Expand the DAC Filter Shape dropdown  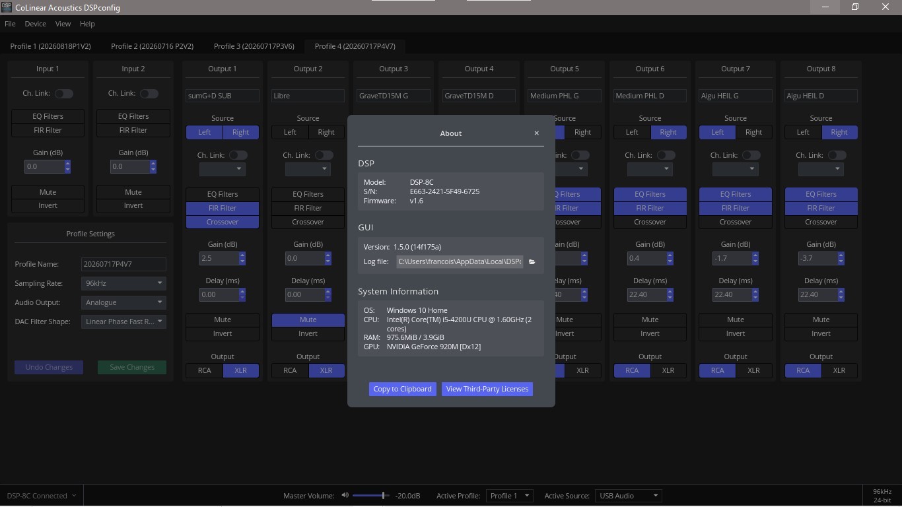click(123, 321)
